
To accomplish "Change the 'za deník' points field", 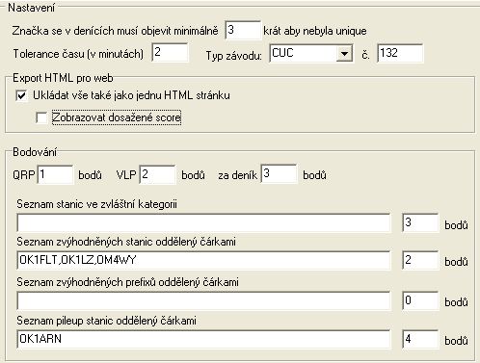I will (x=279, y=174).
